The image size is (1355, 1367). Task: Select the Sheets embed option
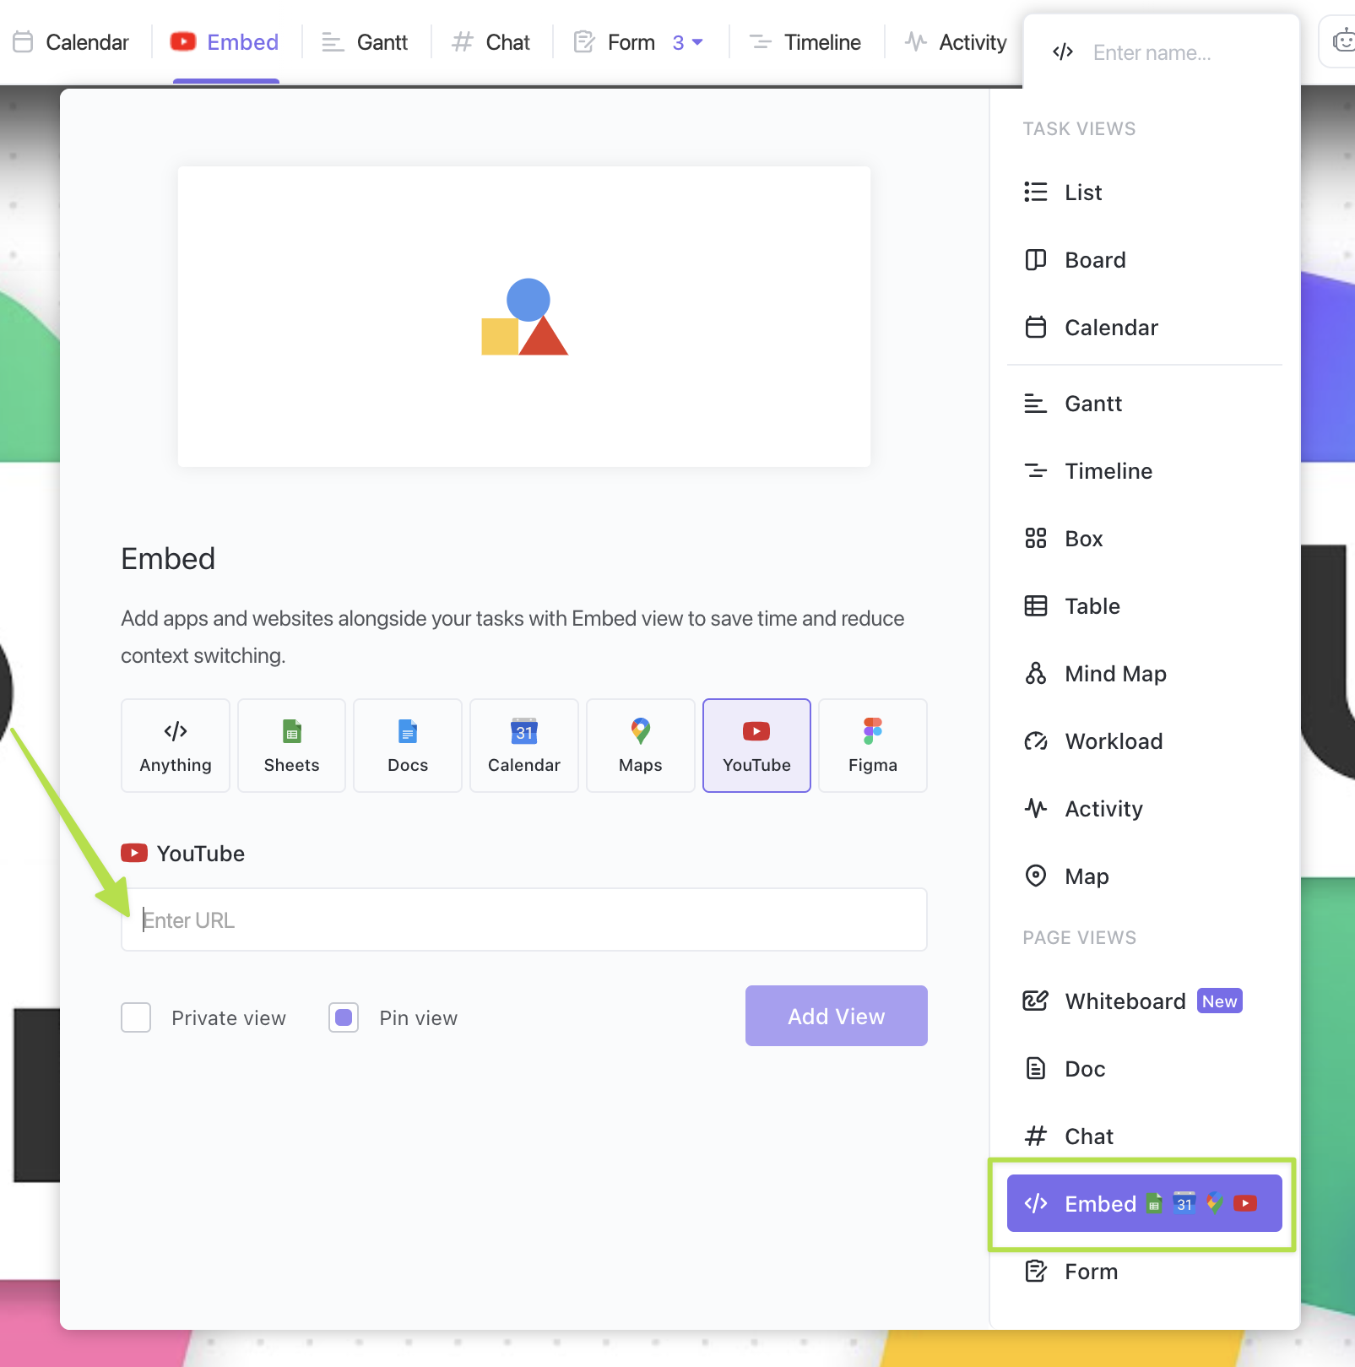click(x=291, y=745)
